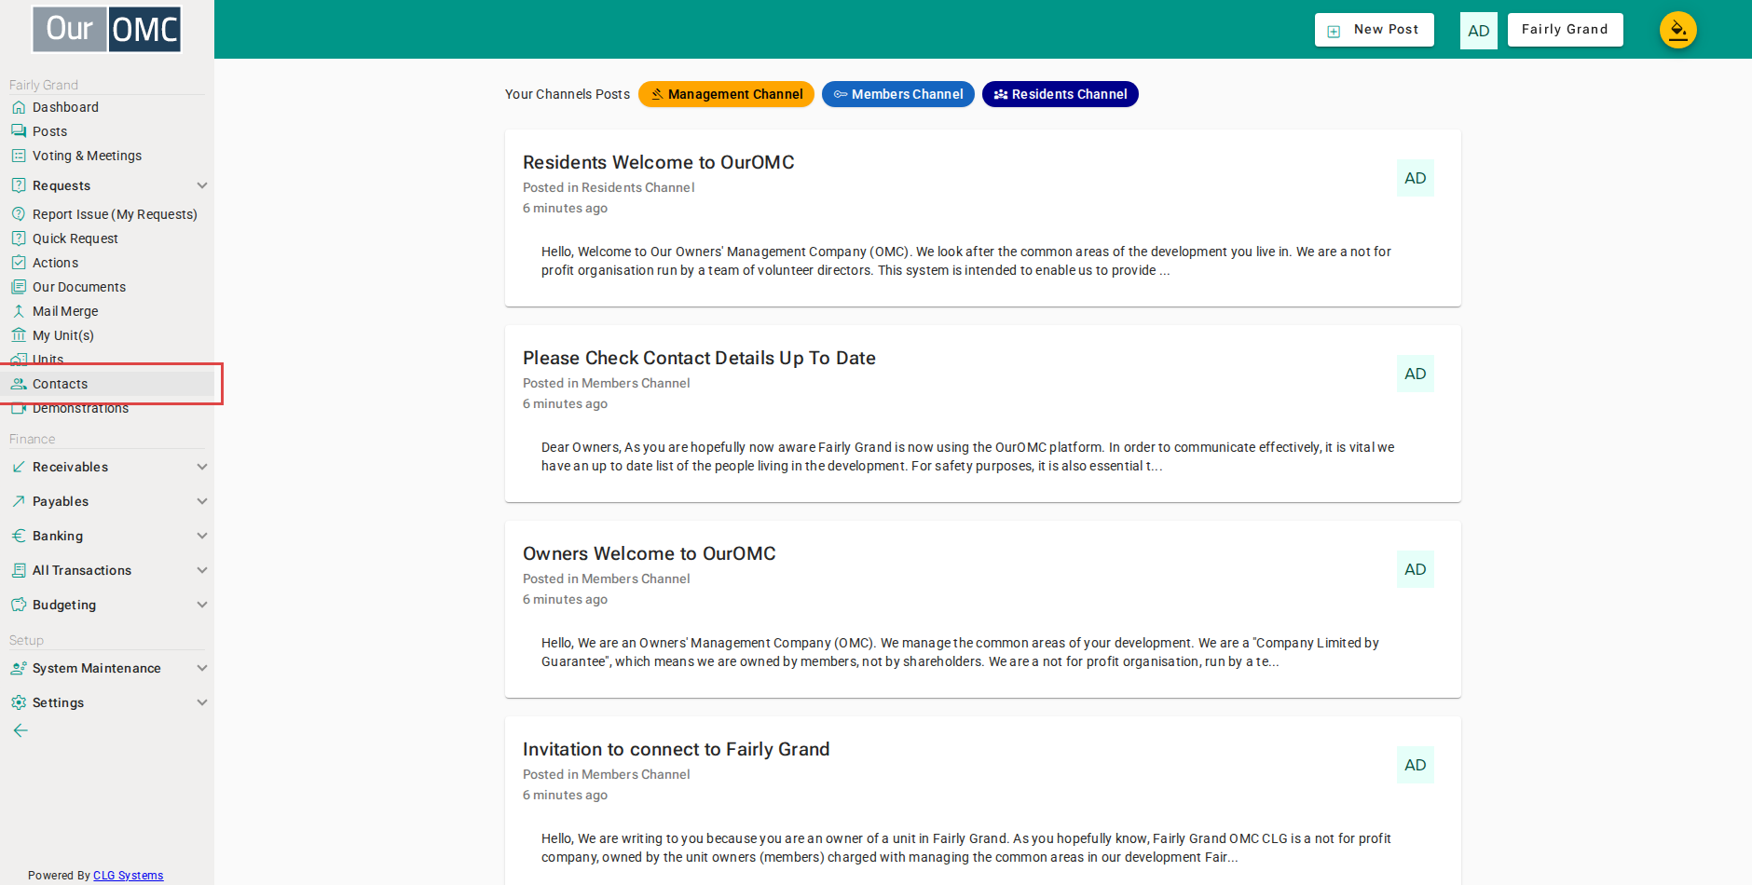Click the System Maintenance users icon

point(19,668)
